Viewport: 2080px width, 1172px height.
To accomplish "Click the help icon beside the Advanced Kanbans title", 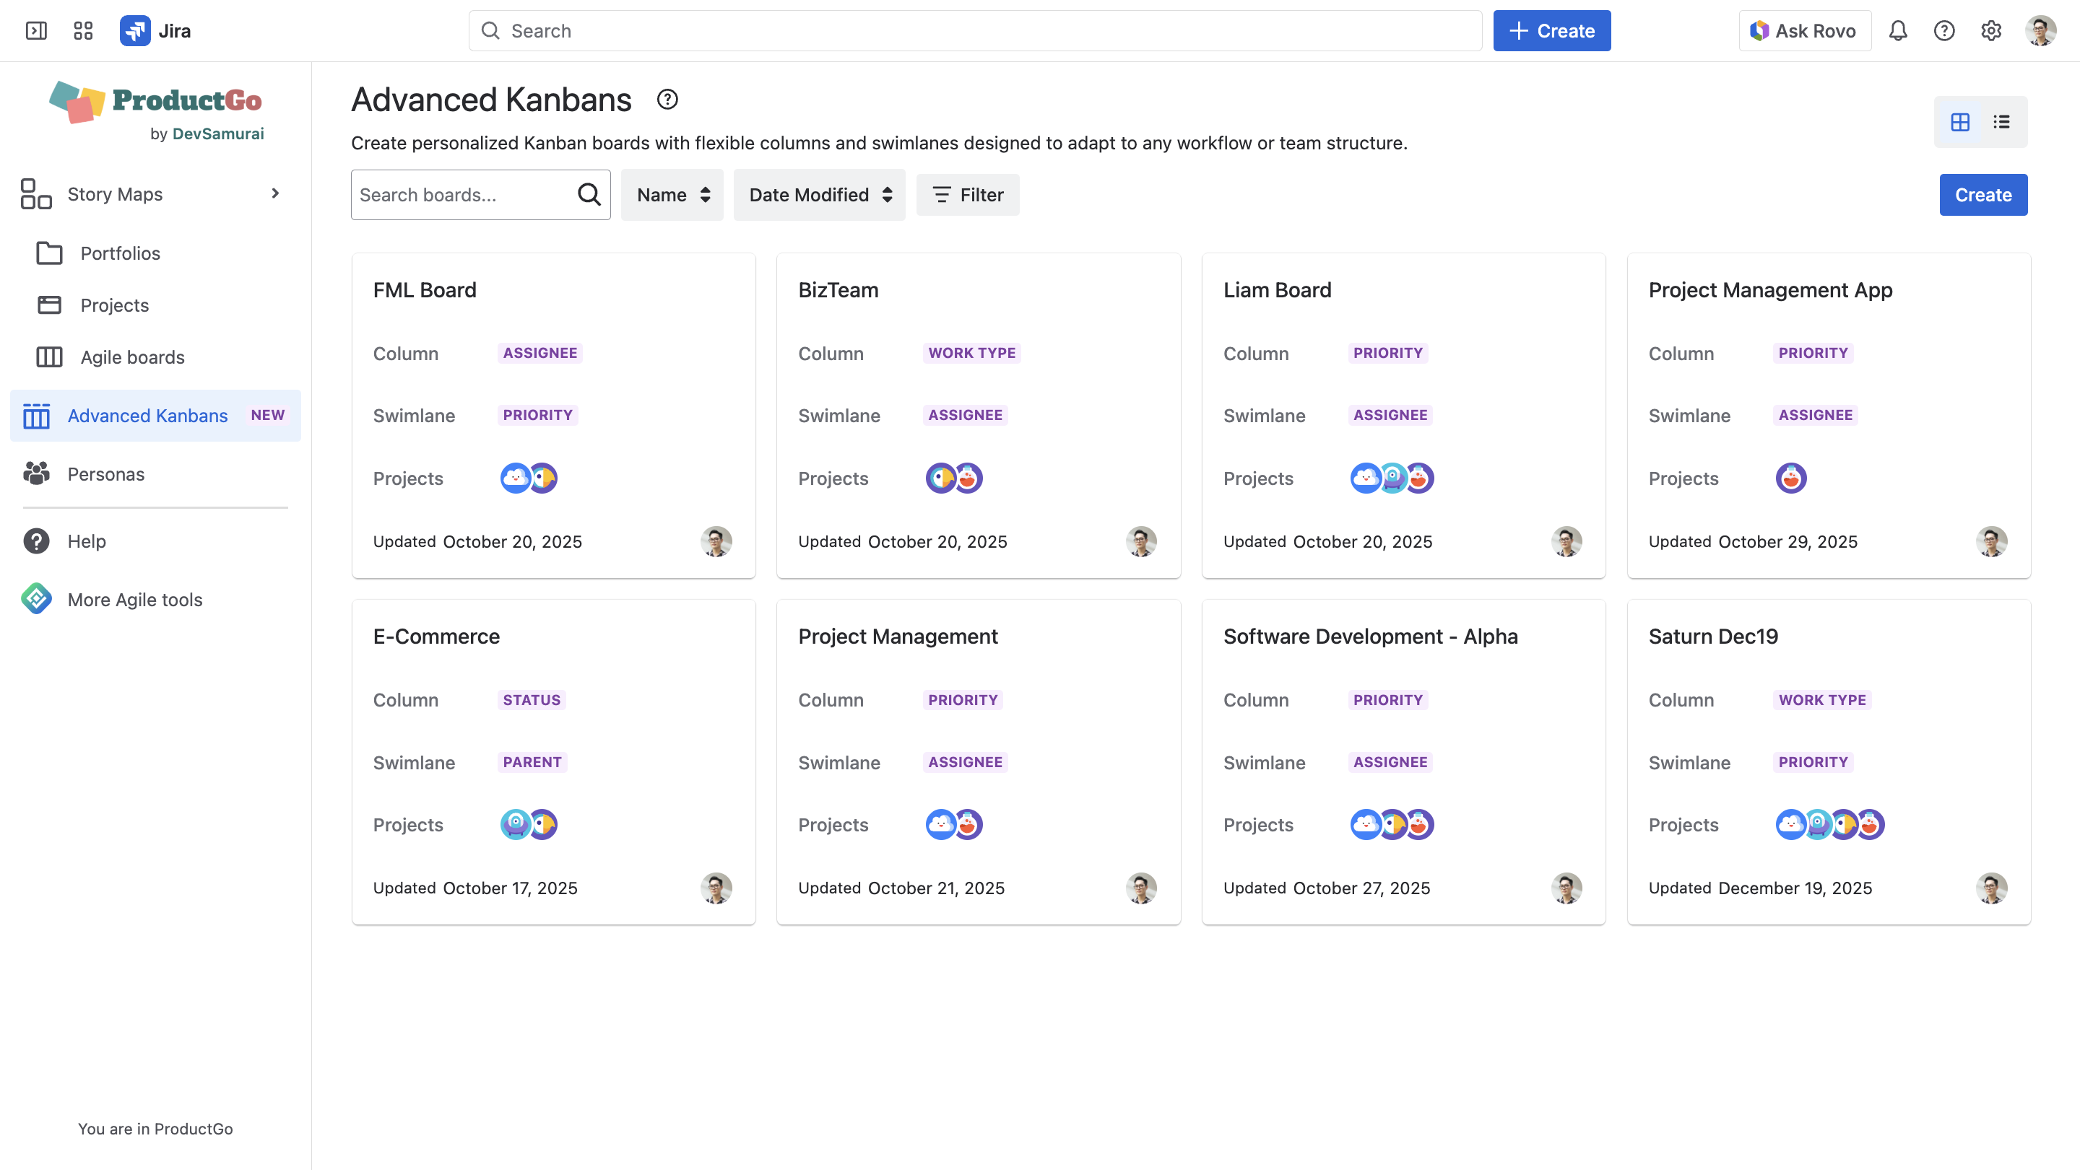I will (x=667, y=99).
